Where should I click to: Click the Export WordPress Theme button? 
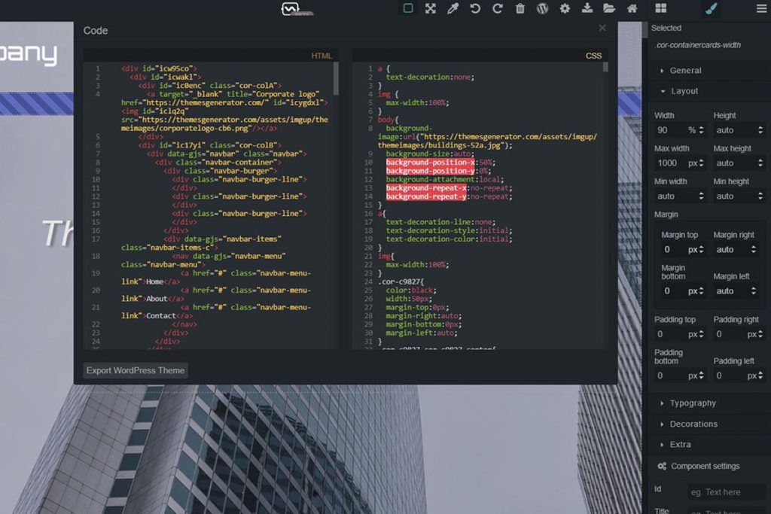[136, 370]
